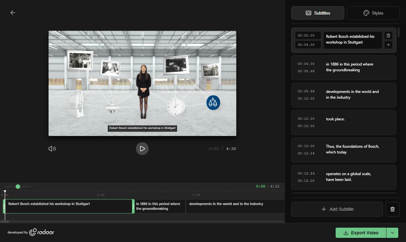
Task: Click the Export Video button
Action: (x=361, y=233)
